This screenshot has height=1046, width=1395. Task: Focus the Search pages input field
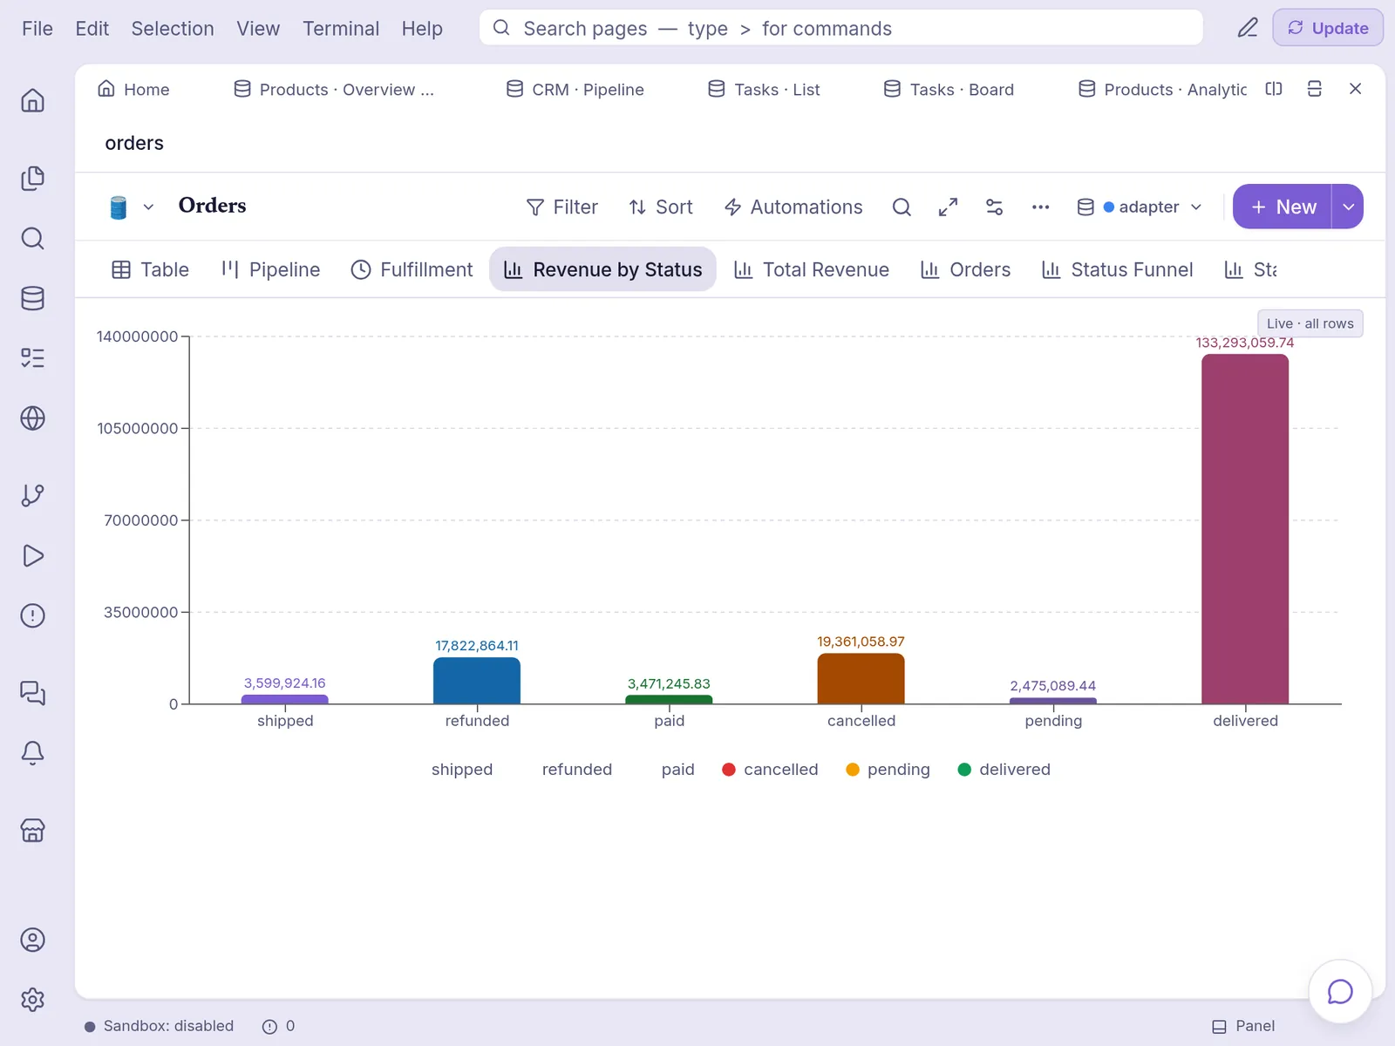tap(841, 28)
